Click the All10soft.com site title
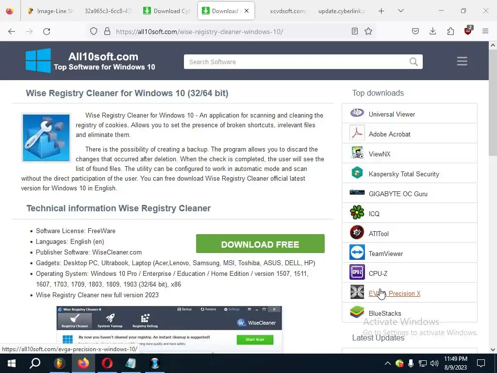497x373 pixels. click(x=103, y=56)
